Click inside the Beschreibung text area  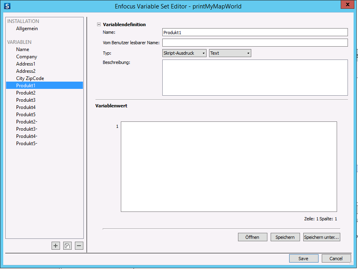(255, 78)
